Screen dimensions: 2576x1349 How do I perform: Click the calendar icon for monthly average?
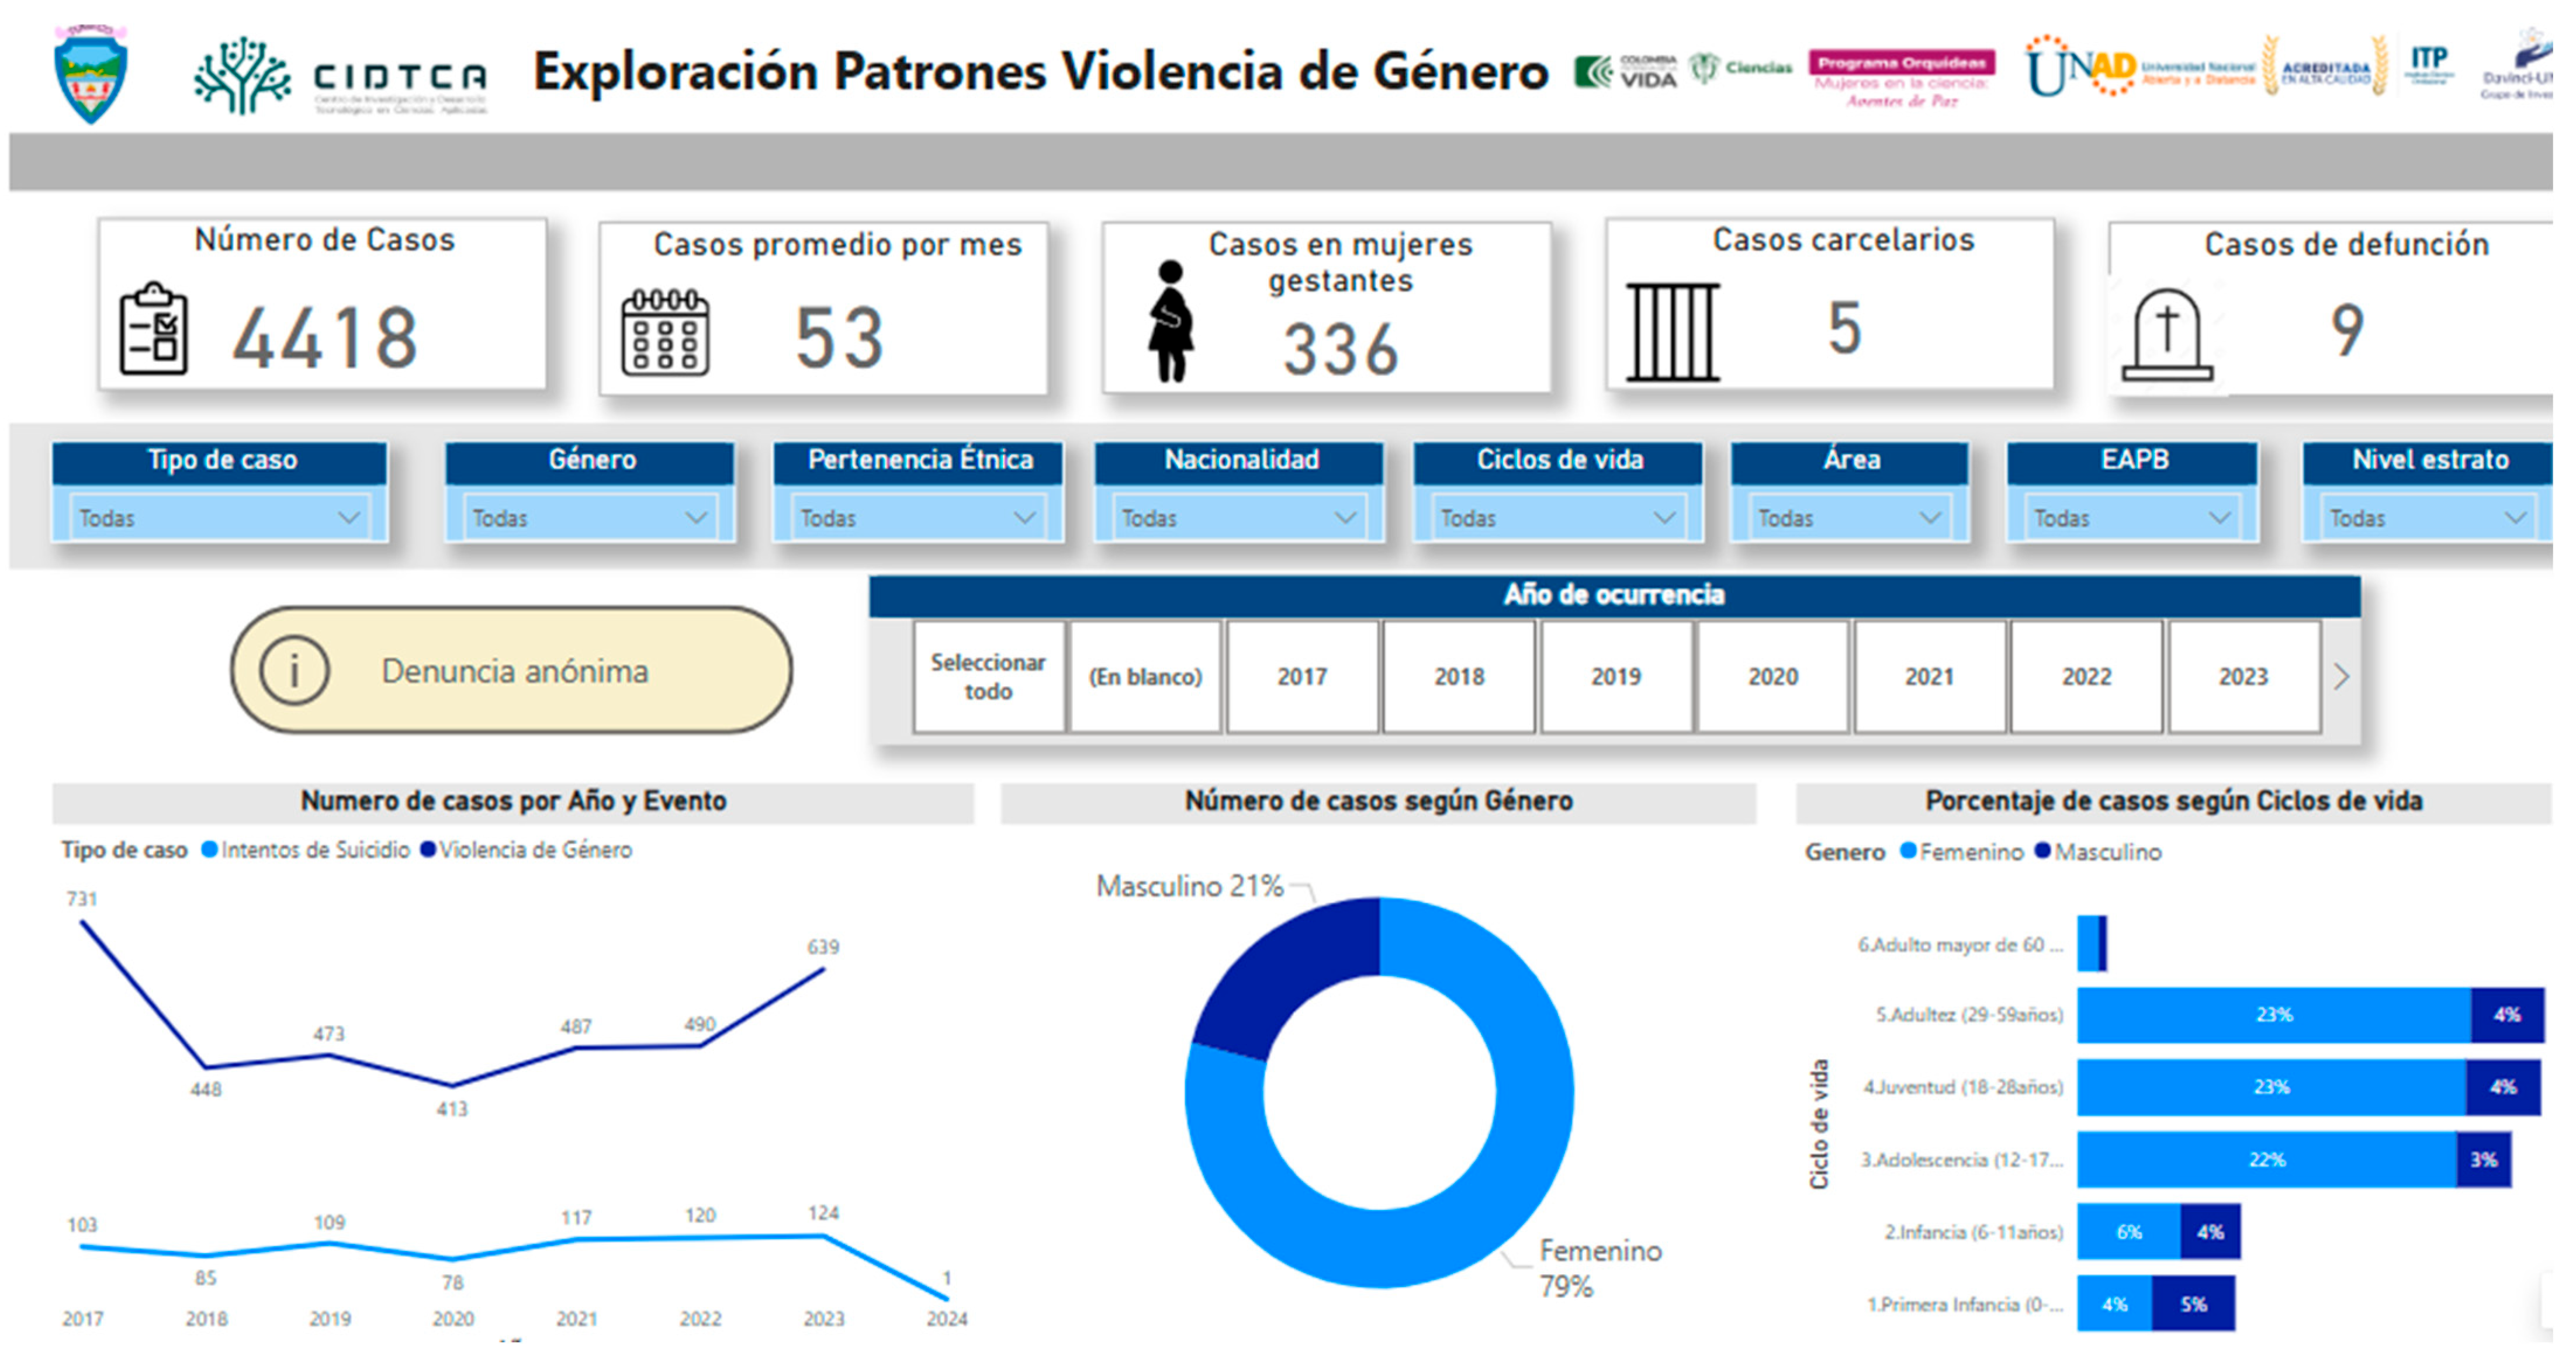pyautogui.click(x=665, y=333)
